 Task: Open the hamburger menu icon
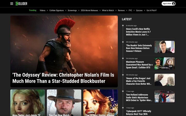12,4
